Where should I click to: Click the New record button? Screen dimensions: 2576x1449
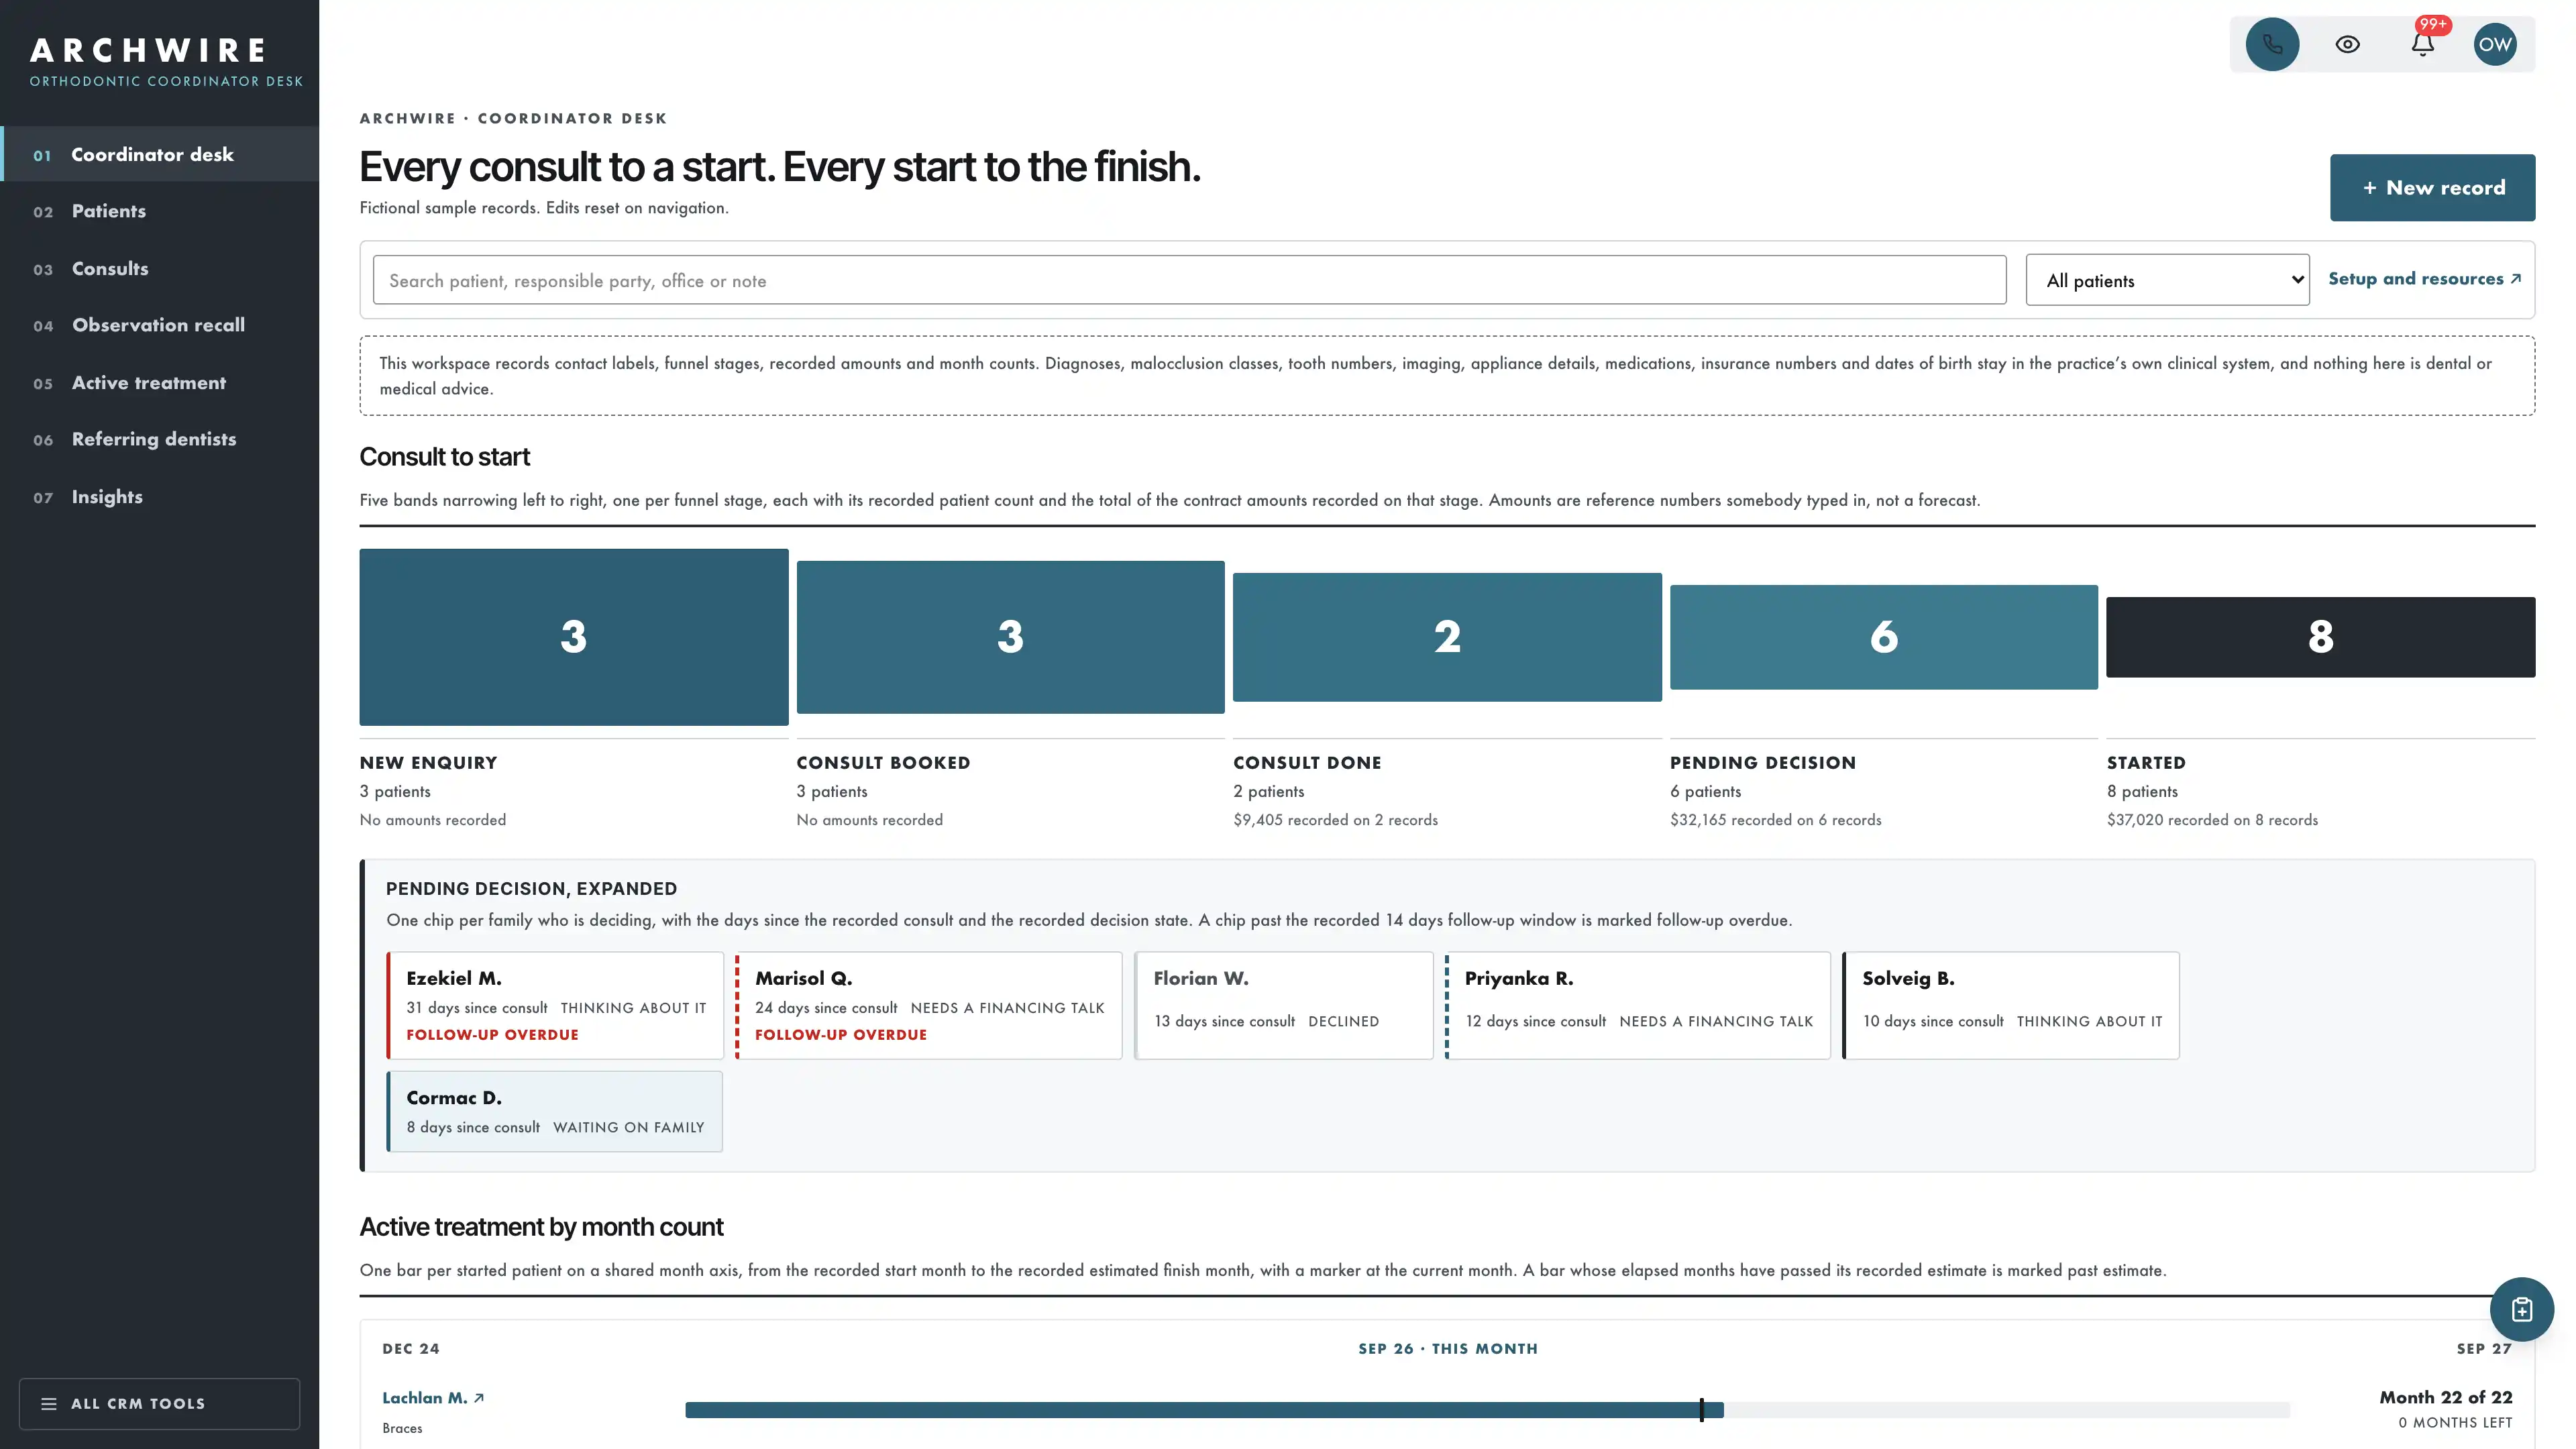point(2432,187)
